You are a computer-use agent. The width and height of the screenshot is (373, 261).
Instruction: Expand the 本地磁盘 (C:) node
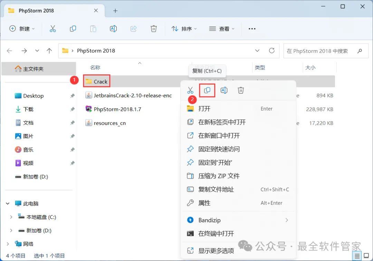[11, 217]
